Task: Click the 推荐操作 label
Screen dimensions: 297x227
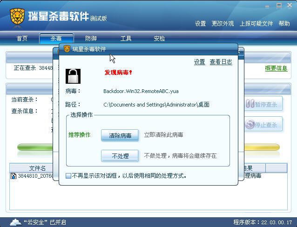Action: pyautogui.click(x=79, y=135)
